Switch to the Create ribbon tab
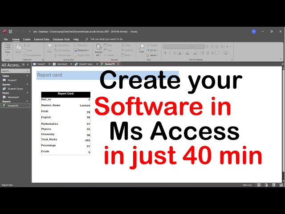This screenshot has width=285, height=214. (27, 39)
